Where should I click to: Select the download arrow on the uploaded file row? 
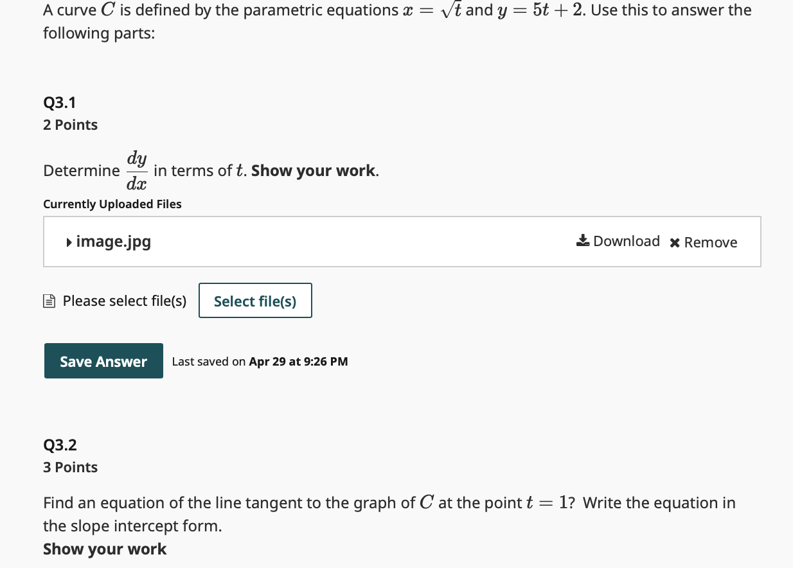pyautogui.click(x=583, y=240)
